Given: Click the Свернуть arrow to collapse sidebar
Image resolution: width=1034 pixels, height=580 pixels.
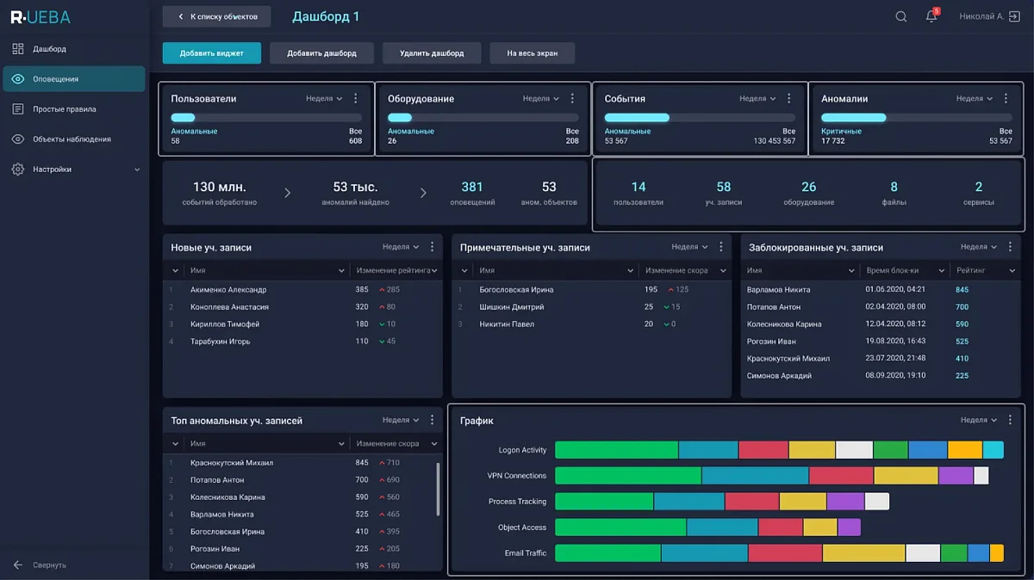Looking at the screenshot, I should [x=18, y=565].
